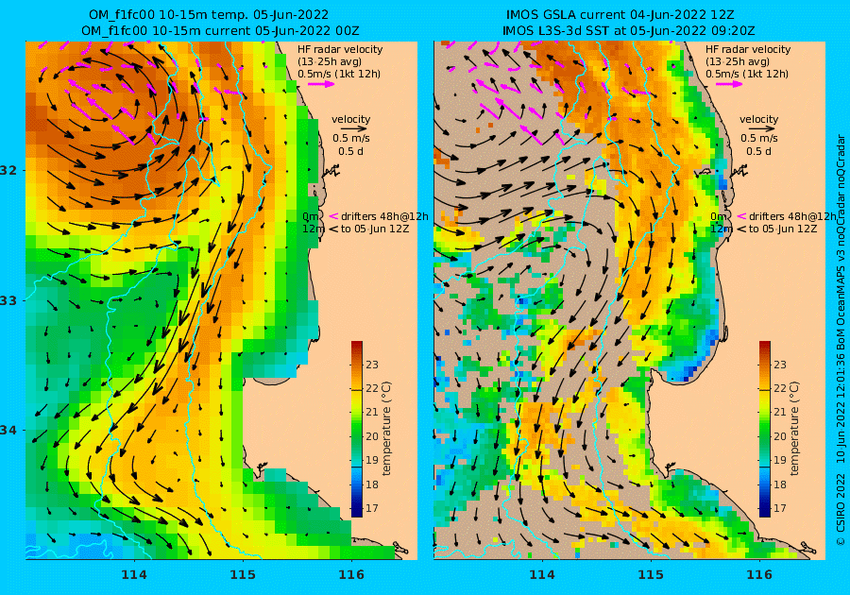Click latitude label '33' on the model panel axis
Screen dimensions: 850x595
8,300
